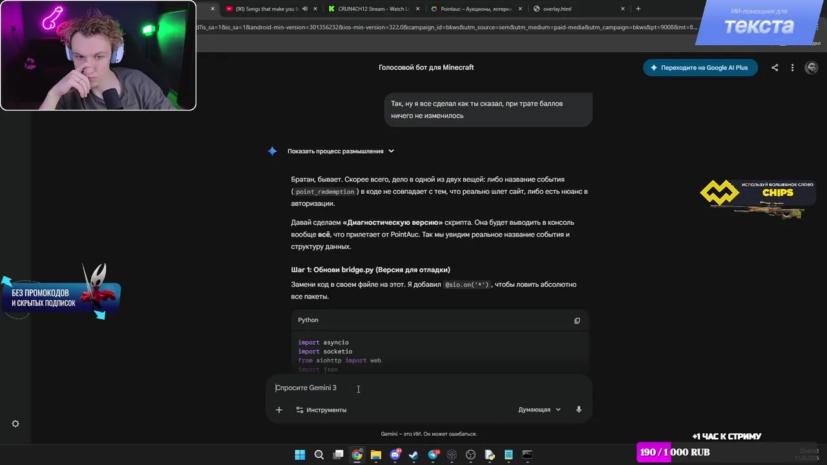Click Chrome icon on taskbar
827x465 pixels.
357,455
